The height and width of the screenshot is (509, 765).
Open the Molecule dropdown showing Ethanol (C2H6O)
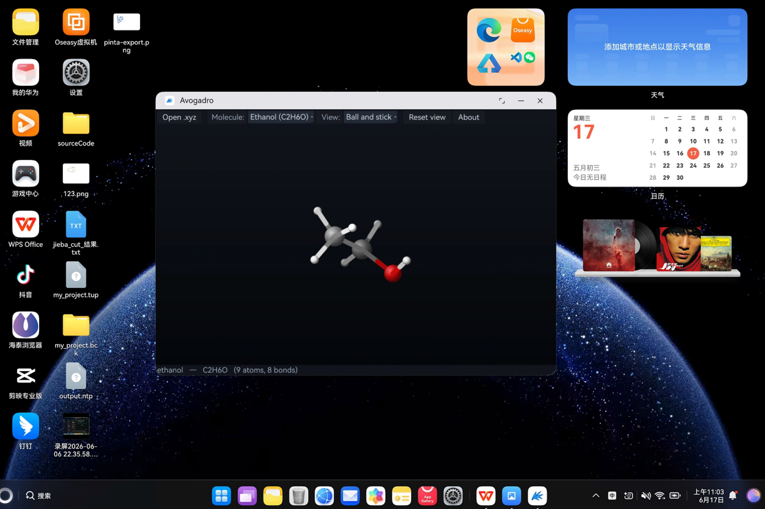click(281, 117)
